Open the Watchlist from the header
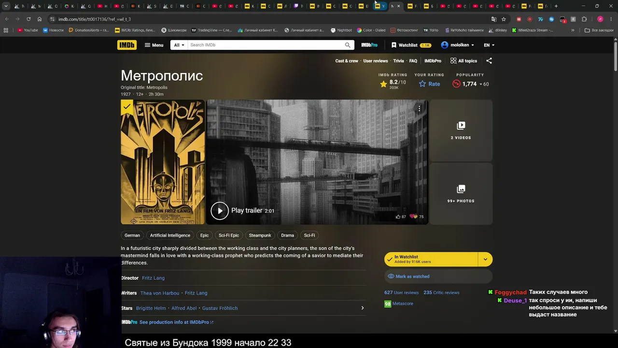618x348 pixels. click(411, 45)
